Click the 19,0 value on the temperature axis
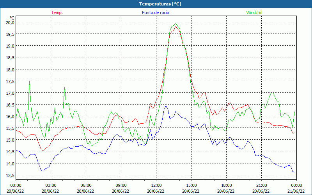The image size is (312, 195). pyautogui.click(x=10, y=46)
